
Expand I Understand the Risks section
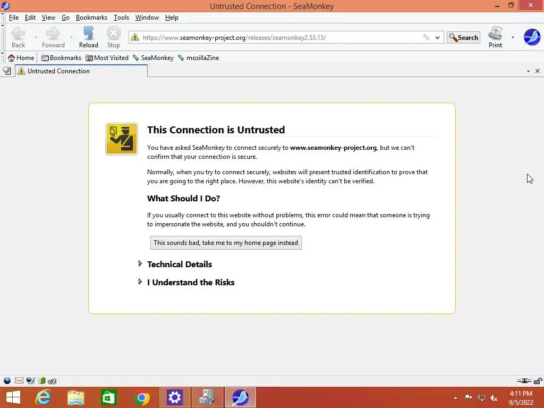click(x=191, y=283)
